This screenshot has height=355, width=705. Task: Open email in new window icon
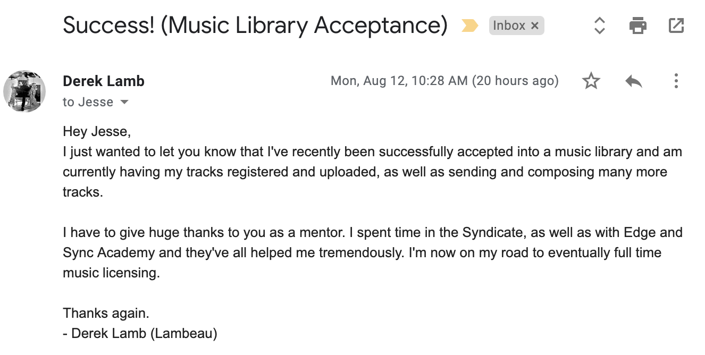[676, 25]
